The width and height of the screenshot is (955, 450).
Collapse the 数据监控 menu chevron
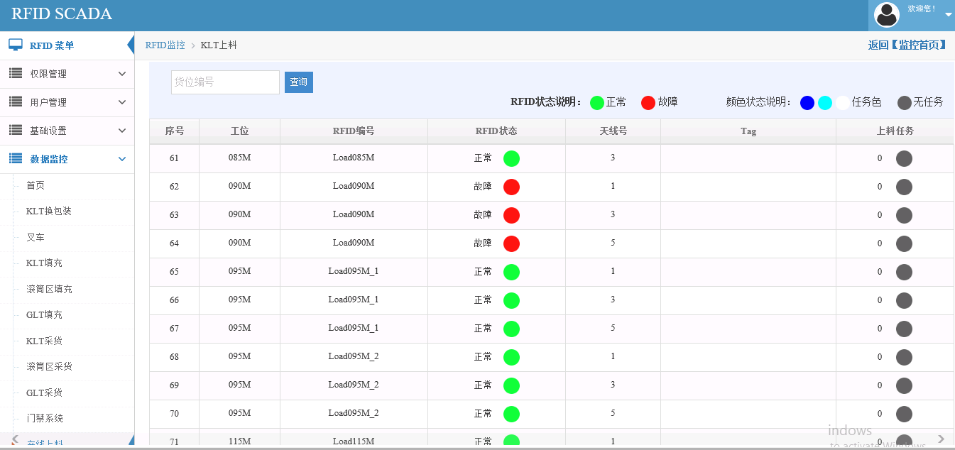pos(121,159)
